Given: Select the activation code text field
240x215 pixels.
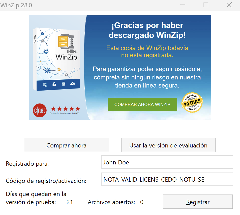Looking at the screenshot, I should 167,179.
